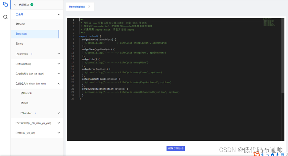Screen dimensions: 288x156
Task: Click the onAppHide() code line
Action: coord(91,59)
